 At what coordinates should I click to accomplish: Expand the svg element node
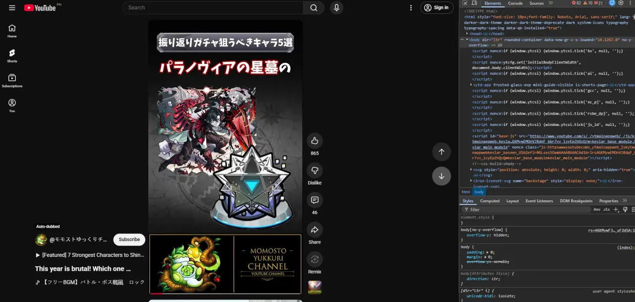(471, 170)
